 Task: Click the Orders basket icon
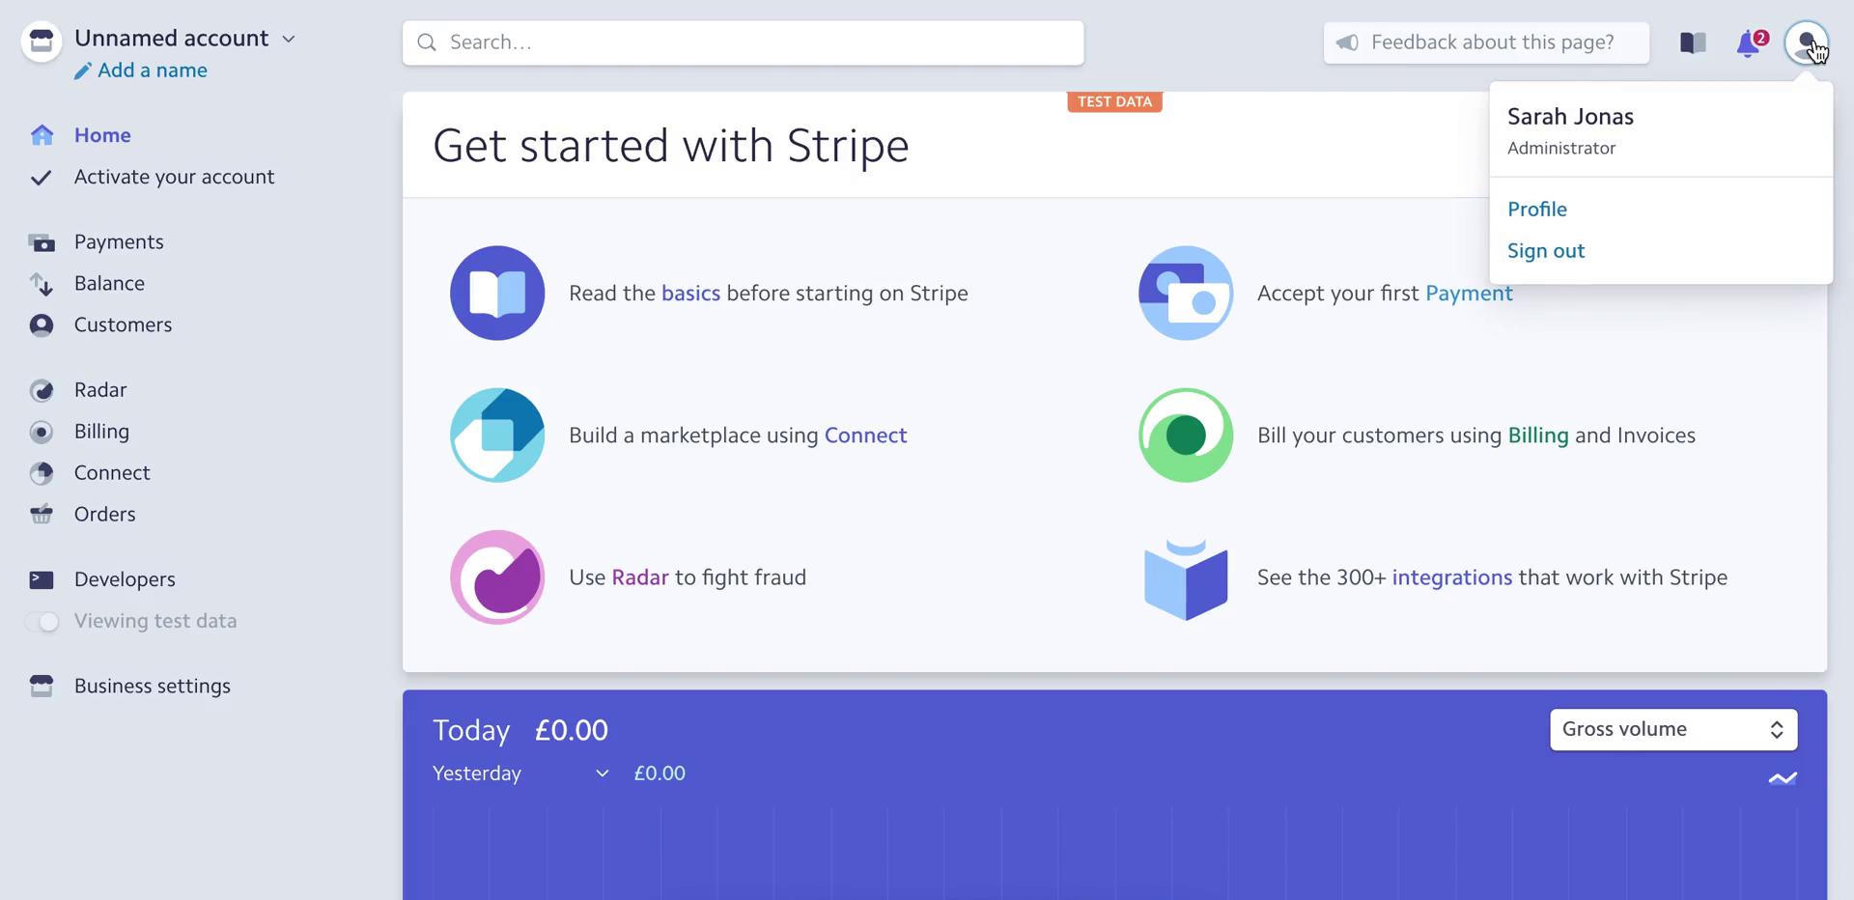coord(42,515)
